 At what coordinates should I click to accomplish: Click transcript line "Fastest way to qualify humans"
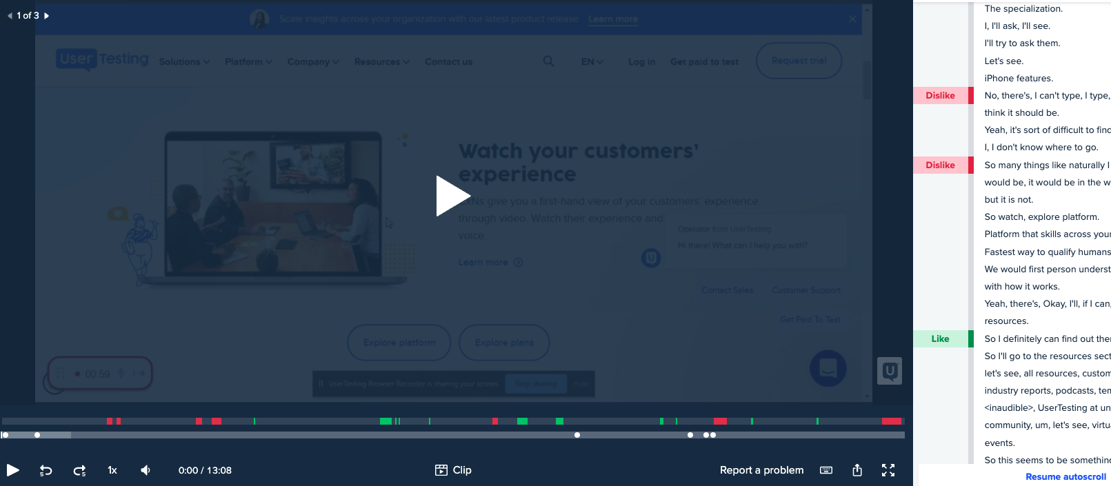coord(1047,252)
